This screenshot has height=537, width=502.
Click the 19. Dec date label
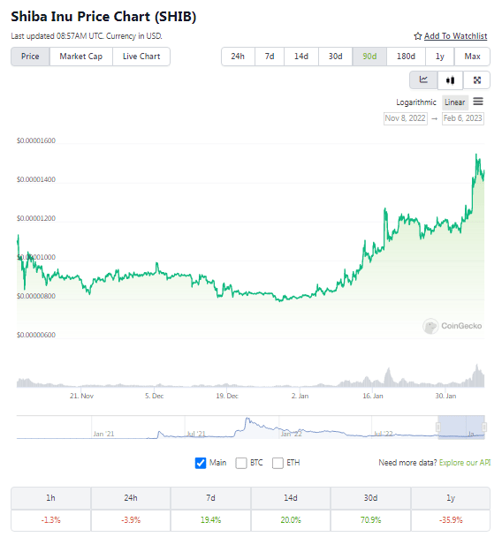click(x=227, y=396)
